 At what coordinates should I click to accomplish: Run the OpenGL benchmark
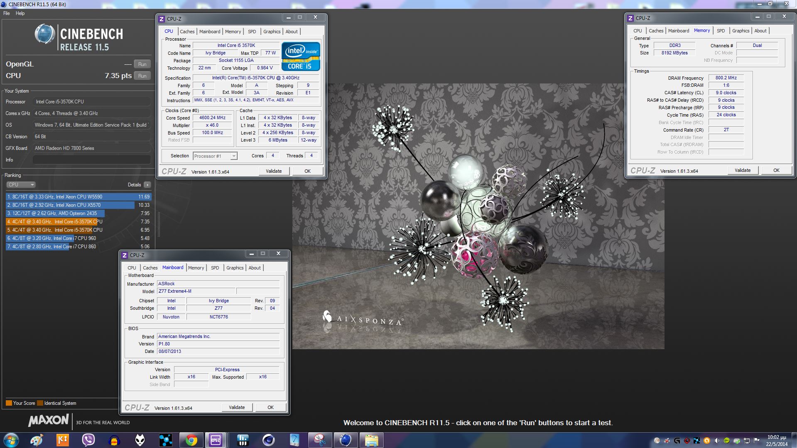142,64
